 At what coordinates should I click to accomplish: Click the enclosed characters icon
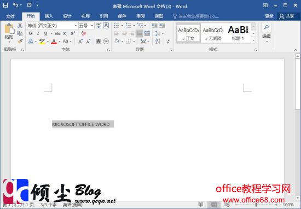106,41
